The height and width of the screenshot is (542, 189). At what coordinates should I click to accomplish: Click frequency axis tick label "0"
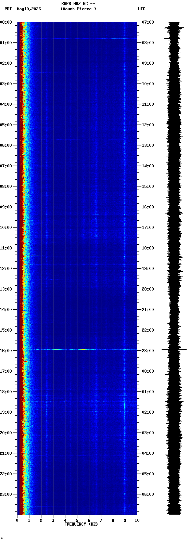coord(17,520)
